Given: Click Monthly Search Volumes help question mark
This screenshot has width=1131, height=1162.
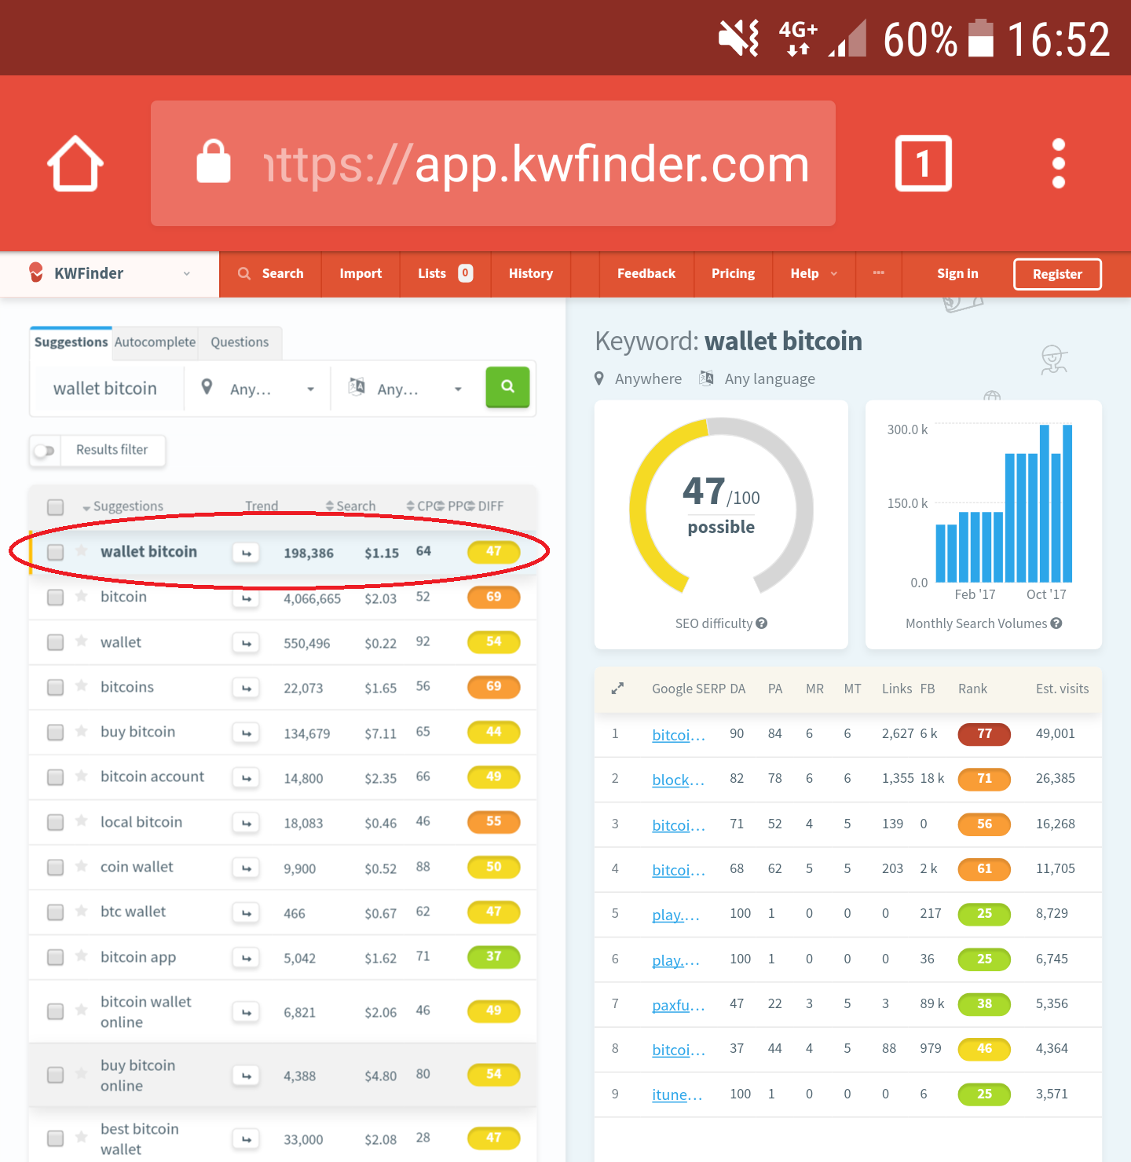Looking at the screenshot, I should [x=1056, y=623].
